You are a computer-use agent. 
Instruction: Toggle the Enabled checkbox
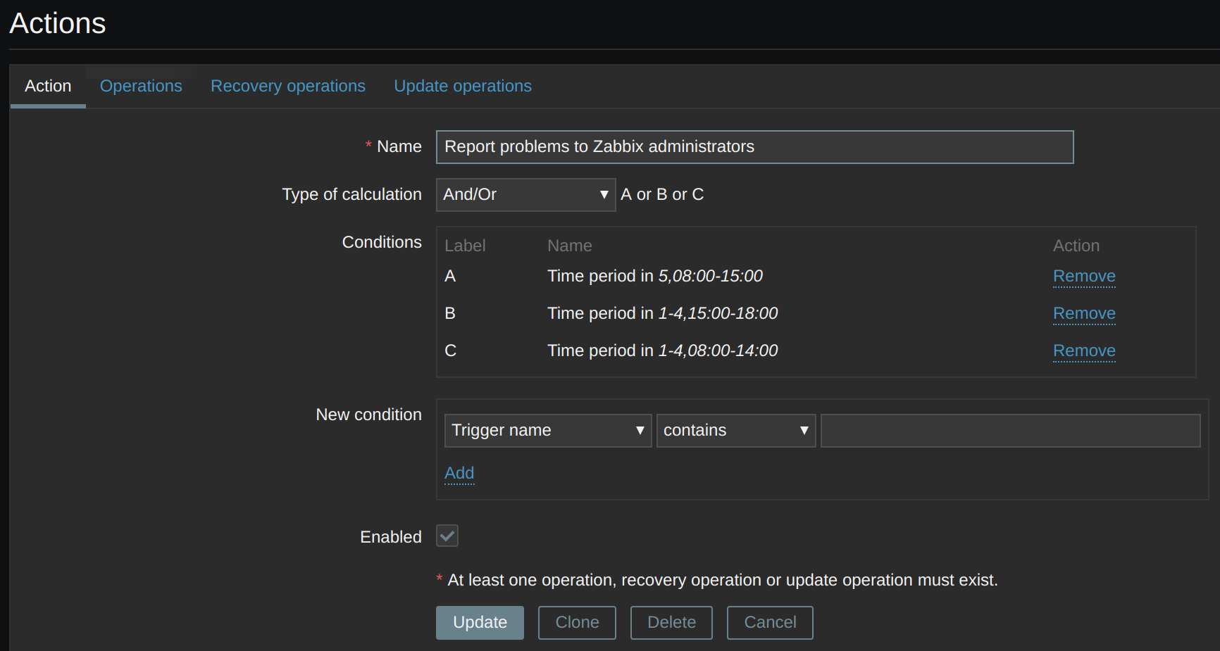point(447,536)
